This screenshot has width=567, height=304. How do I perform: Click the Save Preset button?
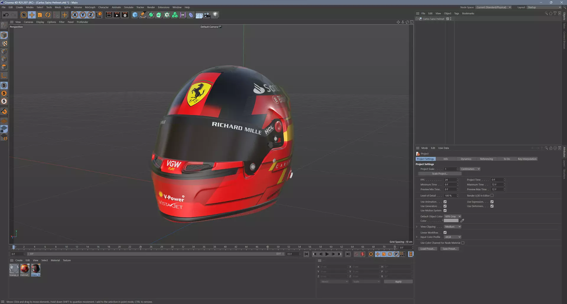pos(449,249)
